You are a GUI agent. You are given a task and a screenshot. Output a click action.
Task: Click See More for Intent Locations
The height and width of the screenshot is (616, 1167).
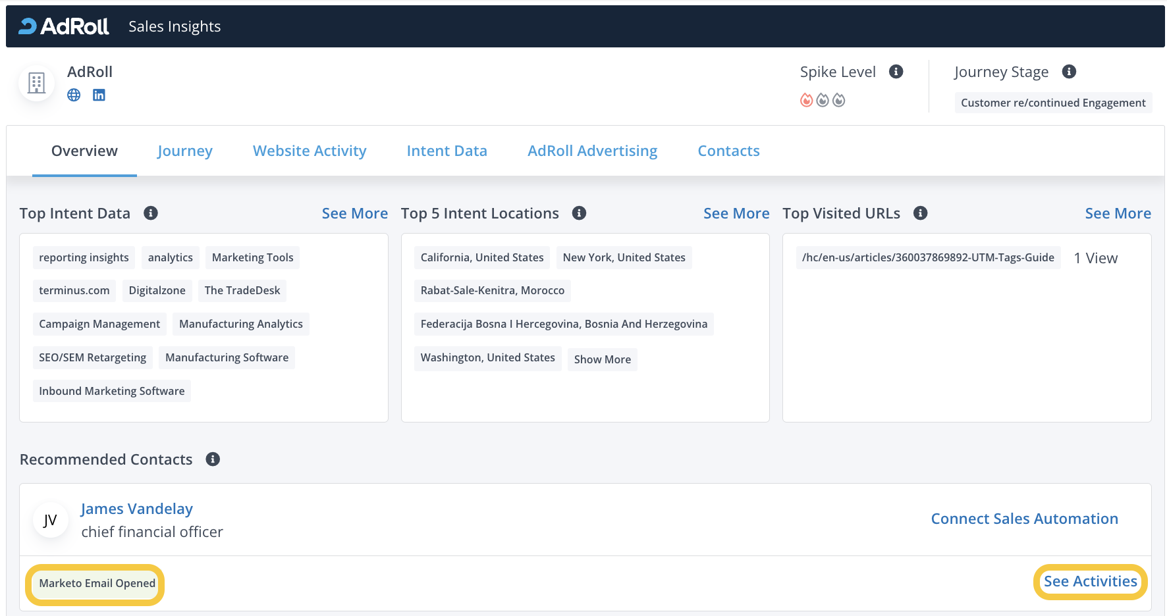[x=736, y=213]
